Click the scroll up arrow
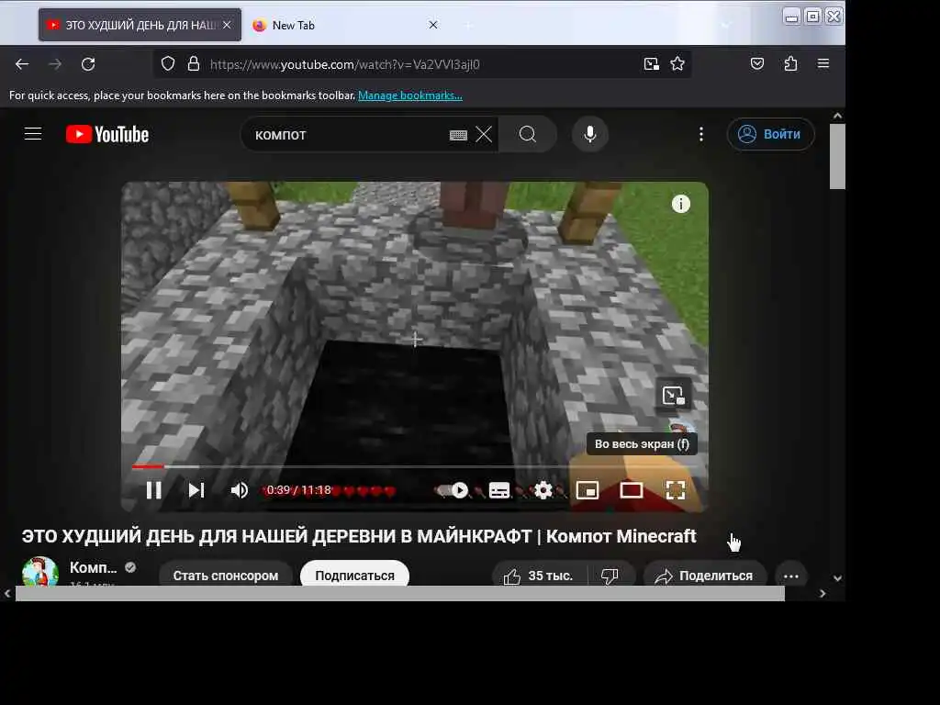 point(837,116)
